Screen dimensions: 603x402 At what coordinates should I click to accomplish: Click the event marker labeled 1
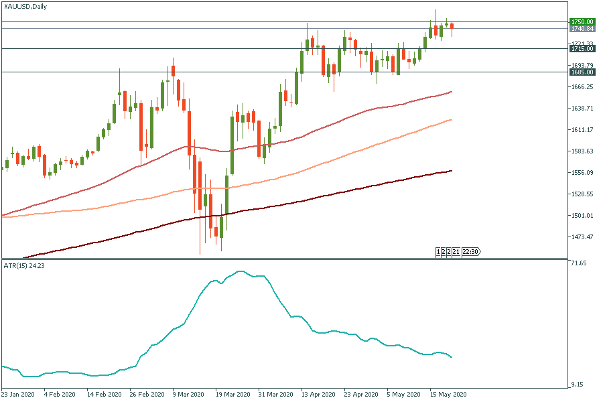(x=438, y=252)
